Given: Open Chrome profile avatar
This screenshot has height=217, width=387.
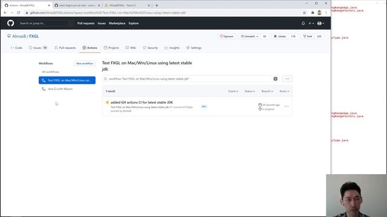Looking at the screenshot, I should 319,13.
